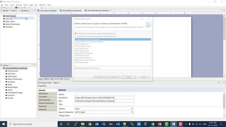Select Libraries in the Outline tree

click(10, 95)
